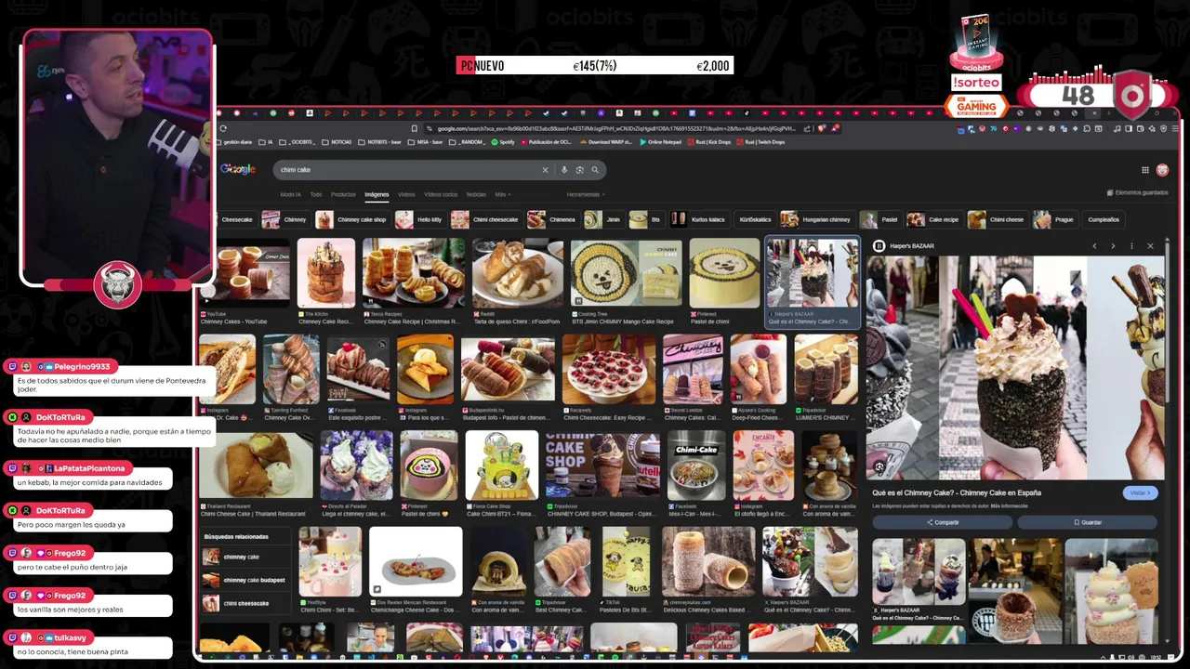Click the Guardar button
This screenshot has height=669, width=1190.
(1087, 522)
